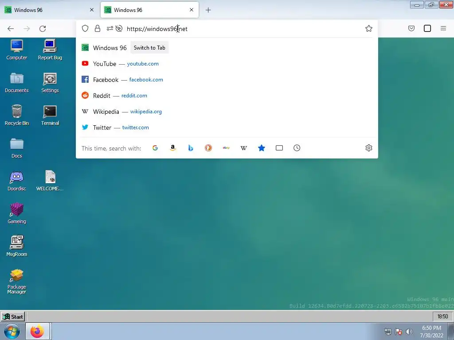Screen dimensions: 454x340
Task: Click the Firefox taskbar button
Action: coord(38,331)
